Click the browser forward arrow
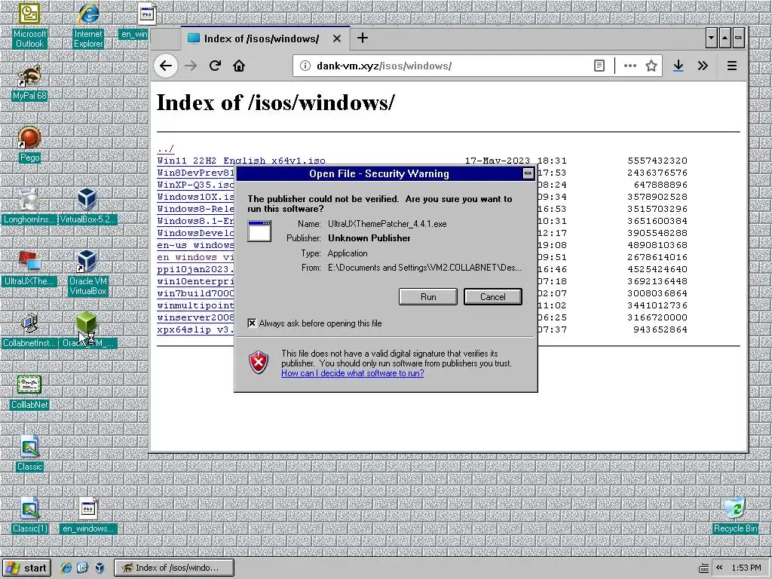772x579 pixels. point(191,66)
